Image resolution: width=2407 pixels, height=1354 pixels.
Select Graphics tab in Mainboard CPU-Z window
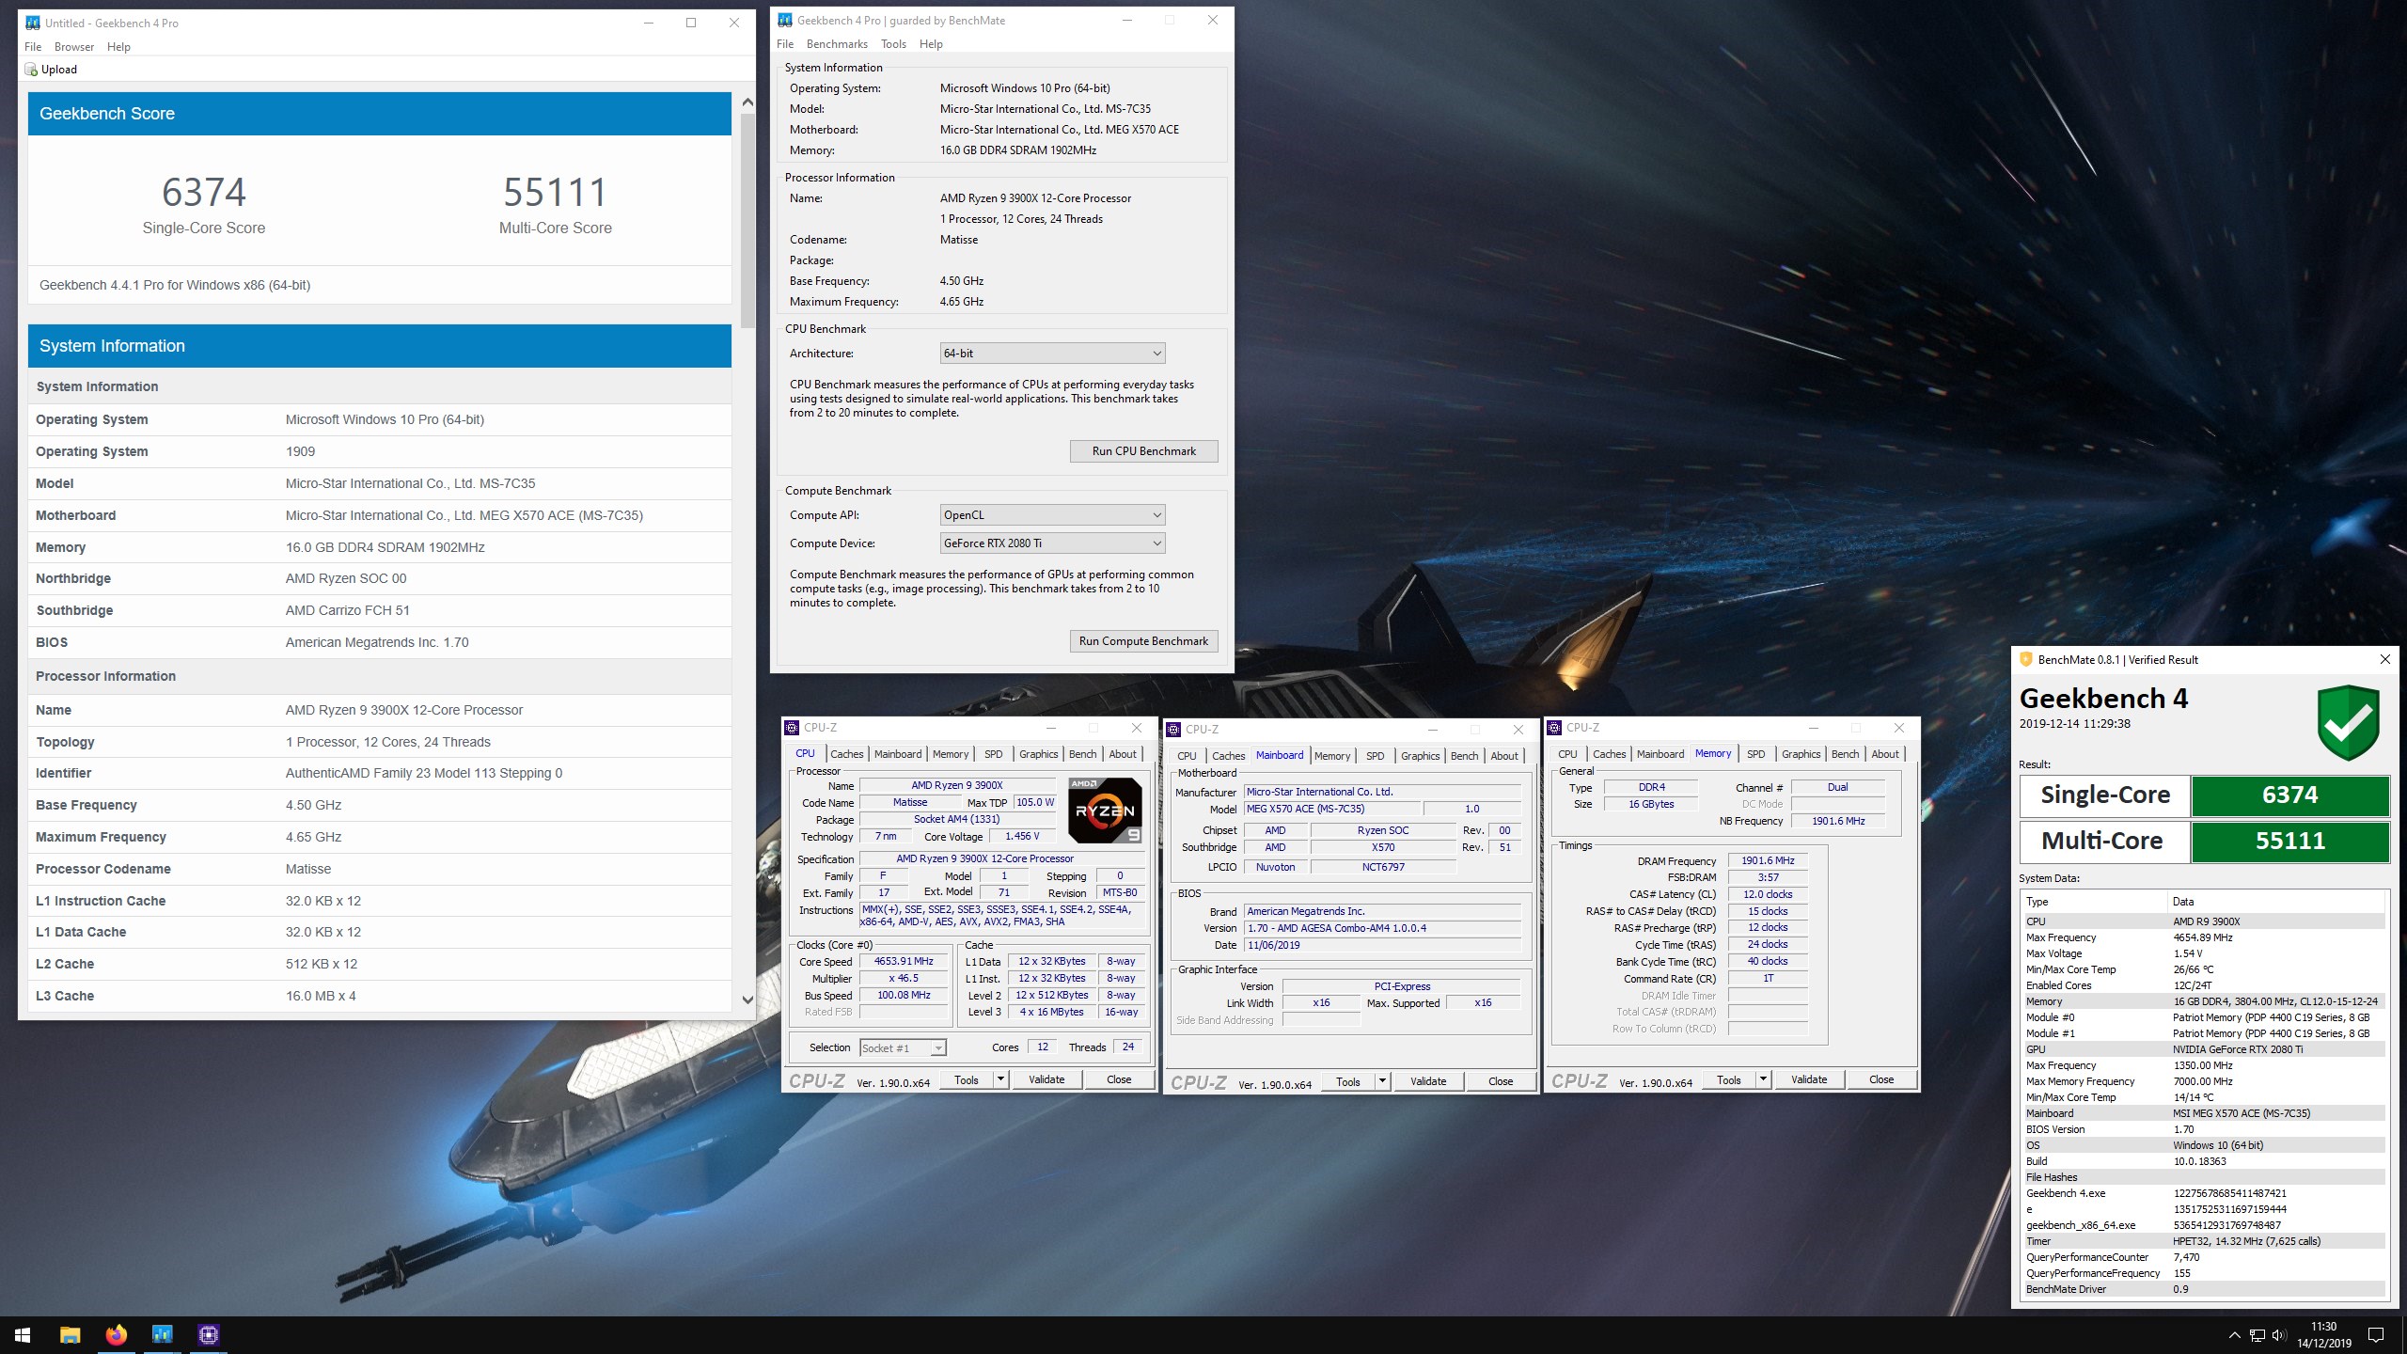pos(1420,756)
